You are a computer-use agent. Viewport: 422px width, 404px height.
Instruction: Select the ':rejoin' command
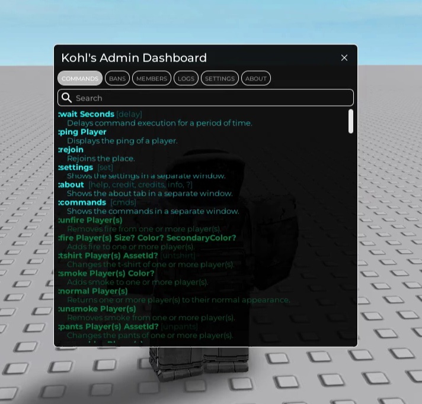71,150
